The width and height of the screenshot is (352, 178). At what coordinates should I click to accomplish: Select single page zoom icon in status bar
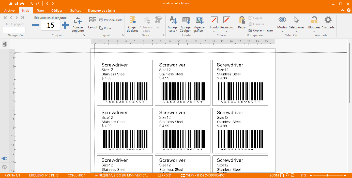[282, 175]
